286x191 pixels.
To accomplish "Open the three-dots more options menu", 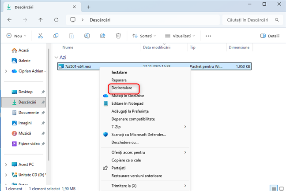I will [x=208, y=36].
